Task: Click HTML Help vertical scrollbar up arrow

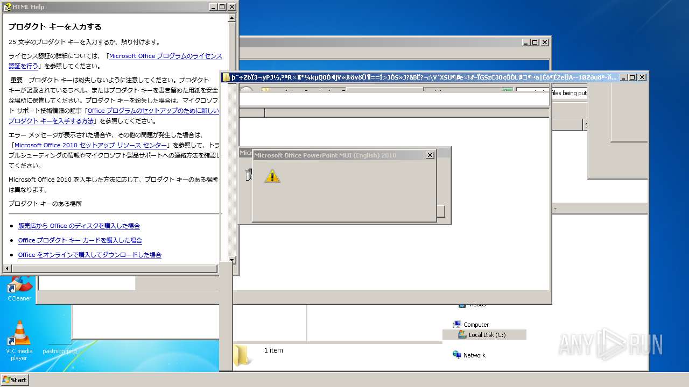Action: pyautogui.click(x=232, y=18)
